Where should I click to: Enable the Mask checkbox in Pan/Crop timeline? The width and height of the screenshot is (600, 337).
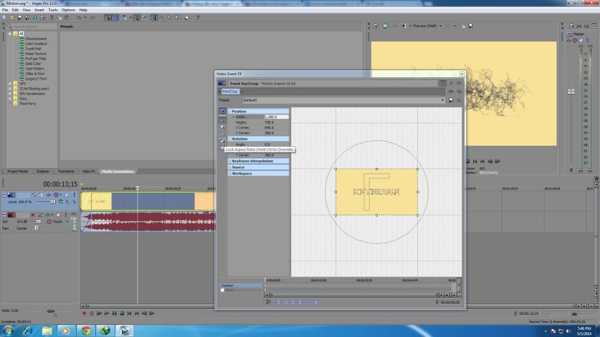(x=222, y=290)
